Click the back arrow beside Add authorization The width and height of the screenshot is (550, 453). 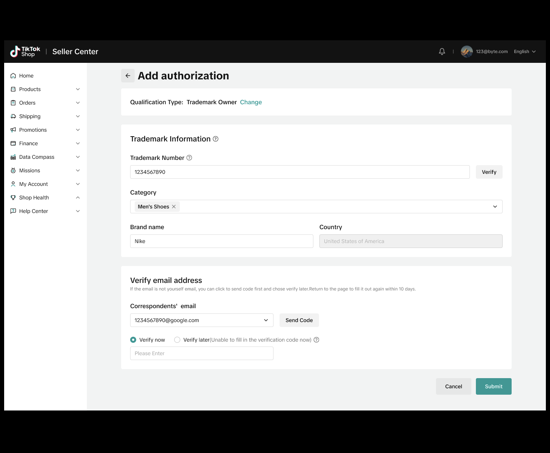[x=128, y=76]
